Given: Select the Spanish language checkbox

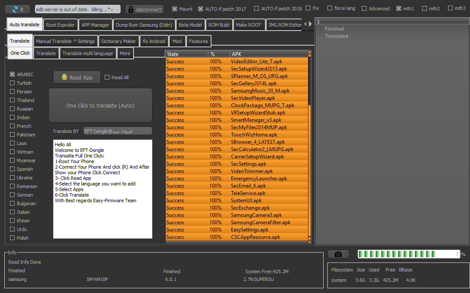Looking at the screenshot, I should [12, 169].
